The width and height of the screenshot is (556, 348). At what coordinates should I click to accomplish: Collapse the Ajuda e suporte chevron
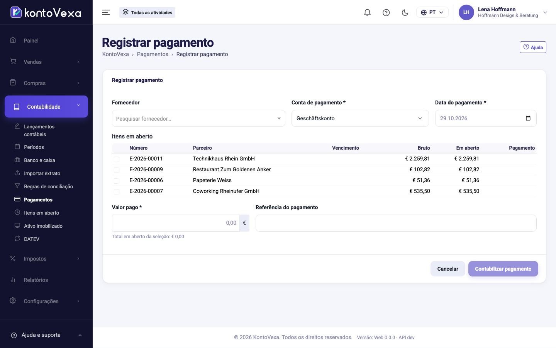point(80,335)
